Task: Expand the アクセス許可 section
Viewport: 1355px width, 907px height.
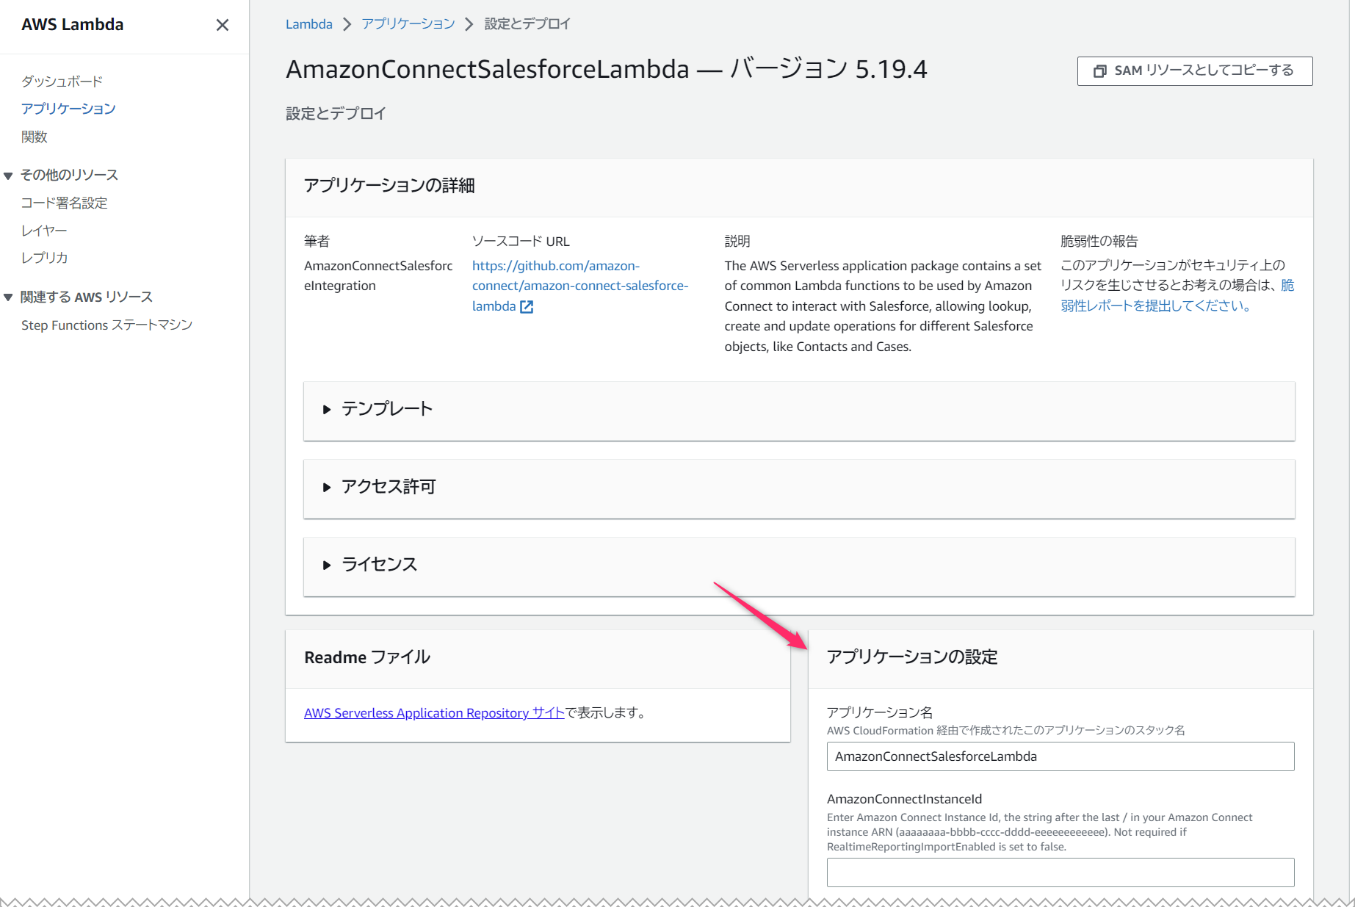Action: click(x=799, y=487)
